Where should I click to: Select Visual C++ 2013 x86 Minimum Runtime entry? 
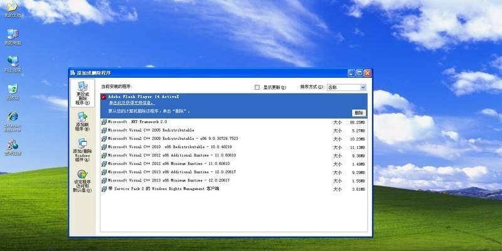[233, 181]
